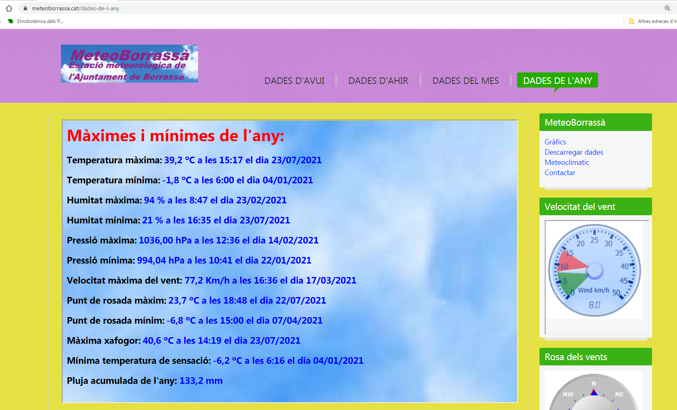This screenshot has width=677, height=410.
Task: Click the Màxima xafogor 40,6 °C value
Action: coord(221,340)
